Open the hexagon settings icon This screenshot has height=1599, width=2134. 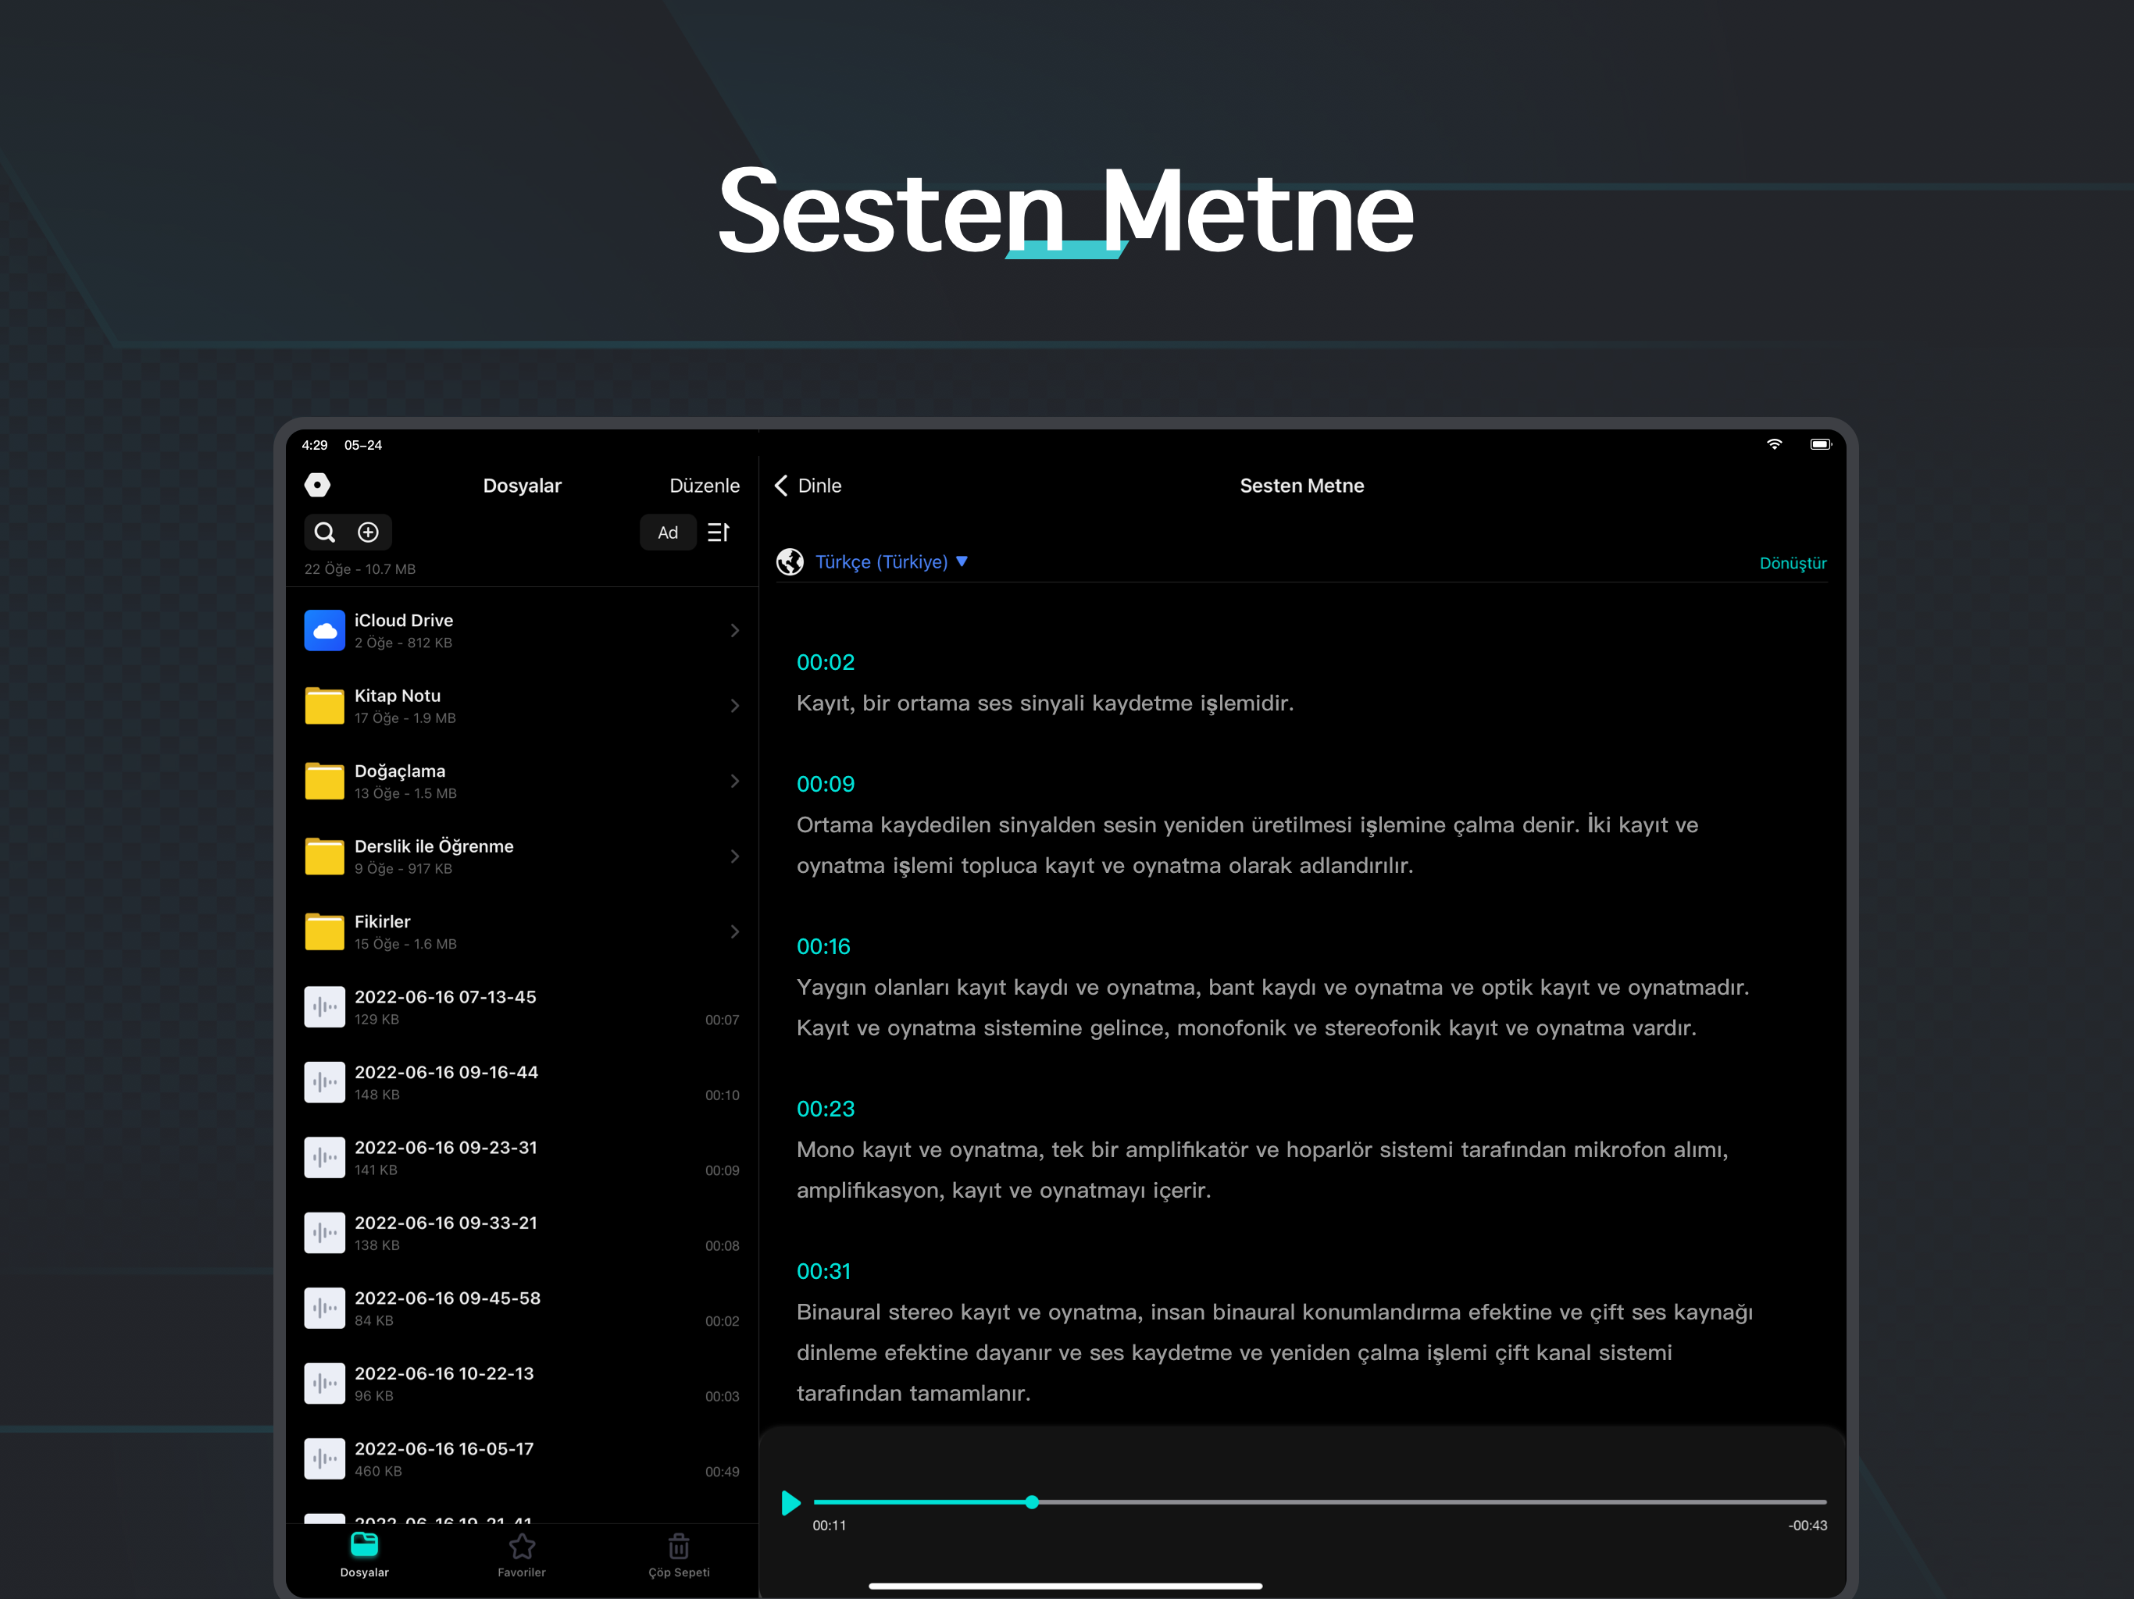click(317, 485)
